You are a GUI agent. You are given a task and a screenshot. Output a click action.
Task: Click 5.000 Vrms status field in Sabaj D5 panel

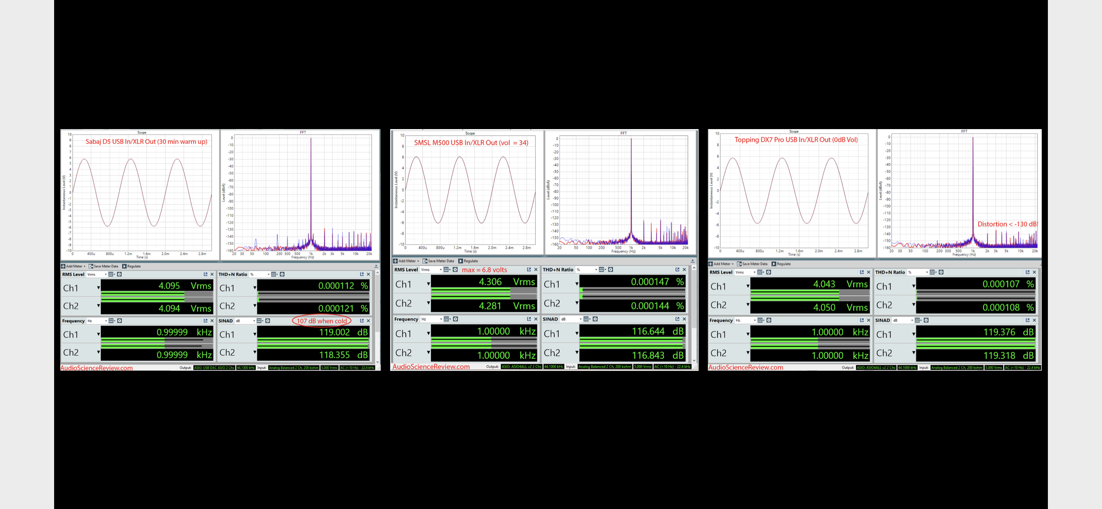(x=329, y=368)
